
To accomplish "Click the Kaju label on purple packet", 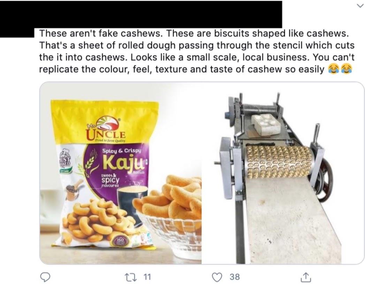I will click(122, 162).
